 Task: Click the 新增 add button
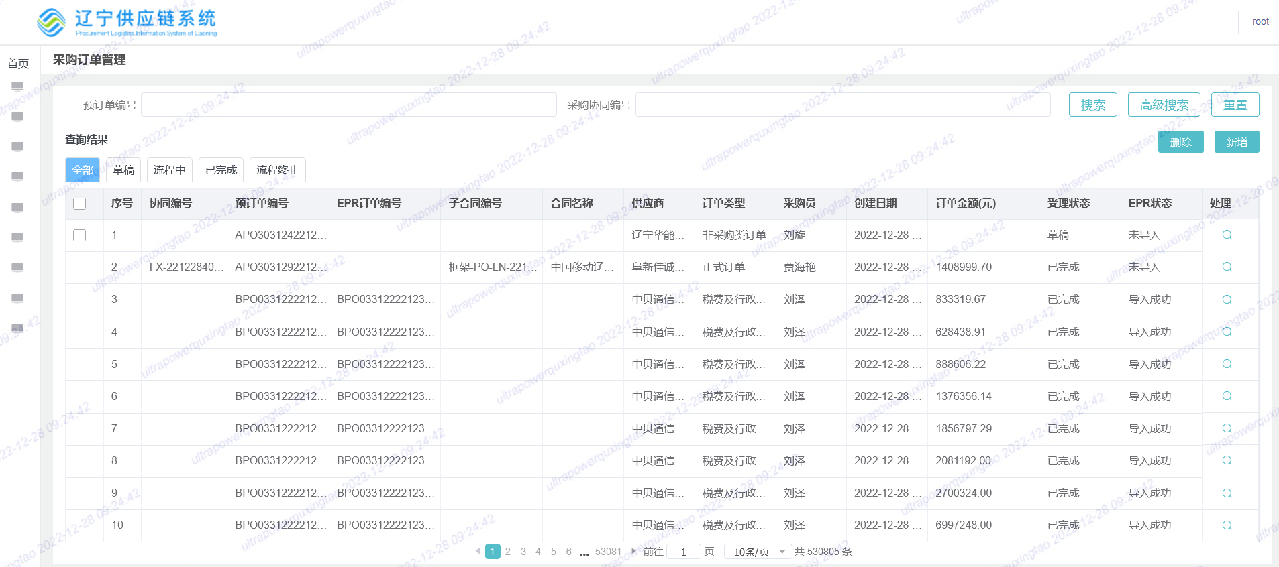coord(1237,142)
